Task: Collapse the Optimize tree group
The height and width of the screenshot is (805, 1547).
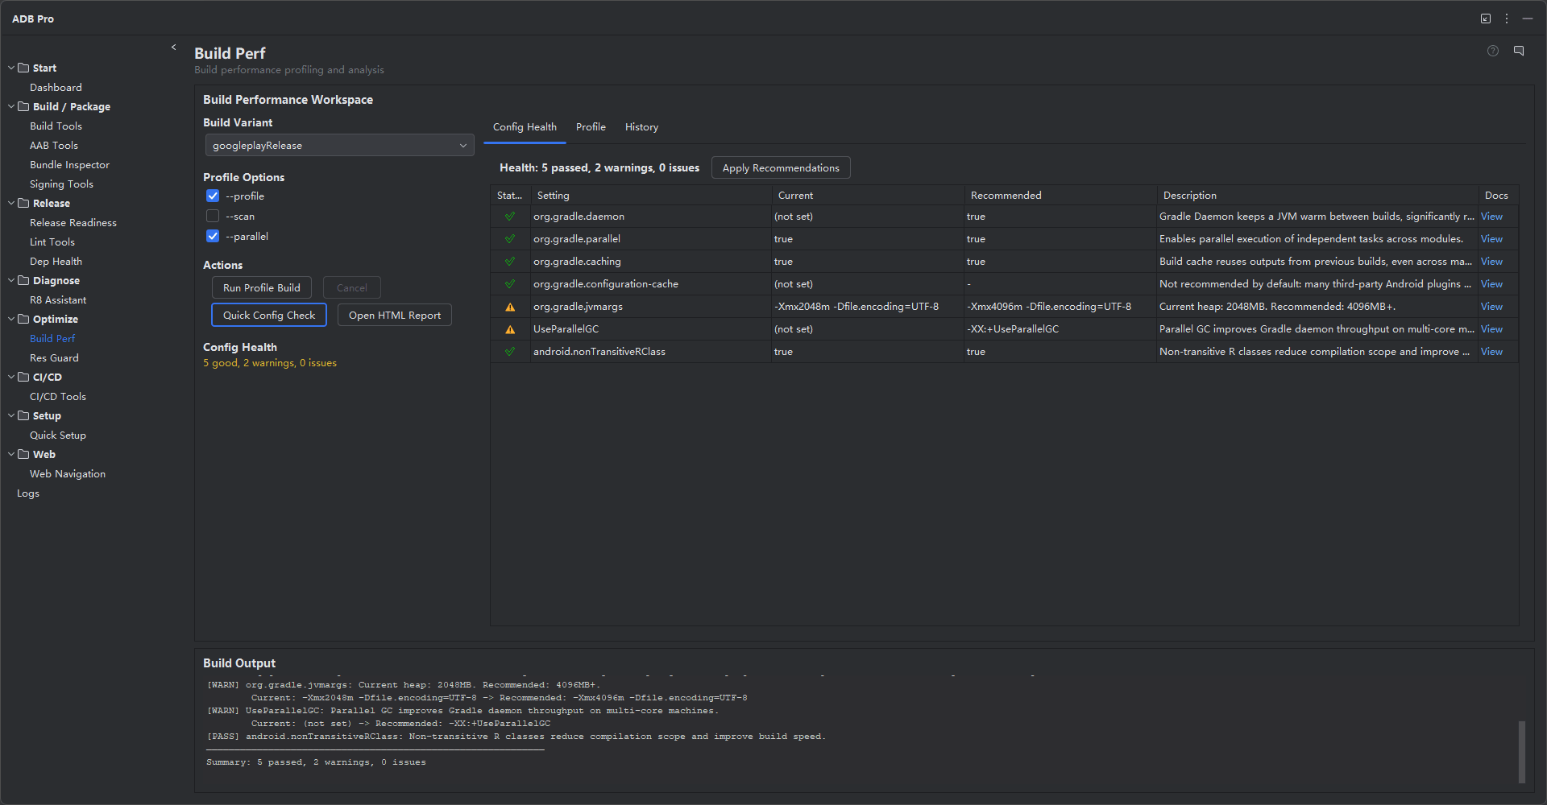Action: point(11,319)
